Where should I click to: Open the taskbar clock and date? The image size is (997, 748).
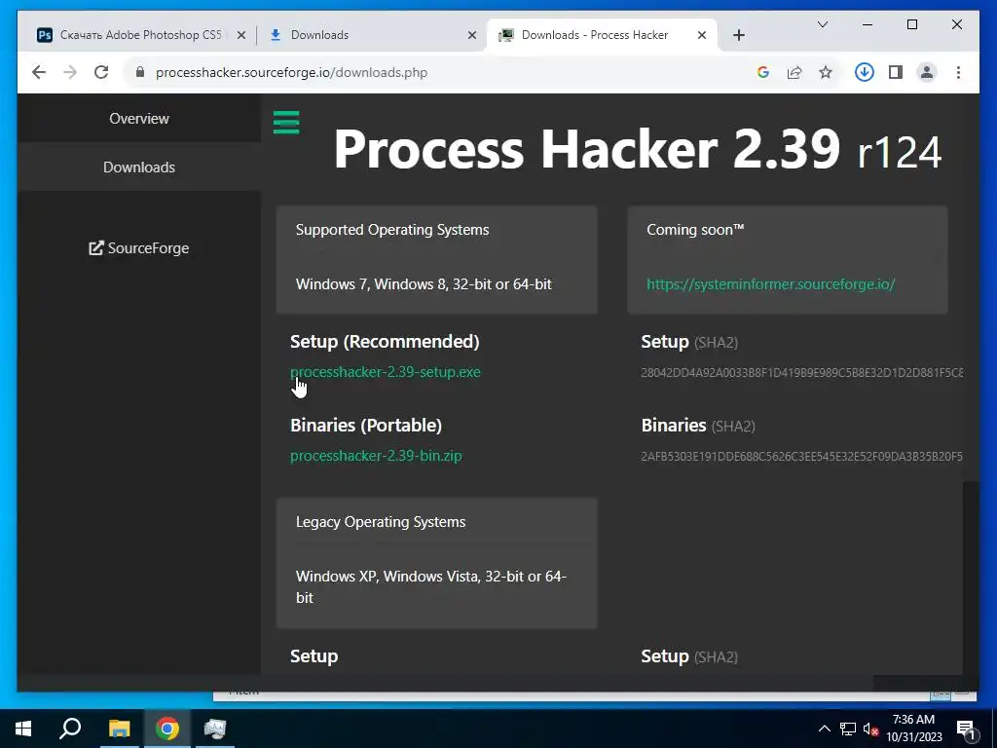click(913, 729)
